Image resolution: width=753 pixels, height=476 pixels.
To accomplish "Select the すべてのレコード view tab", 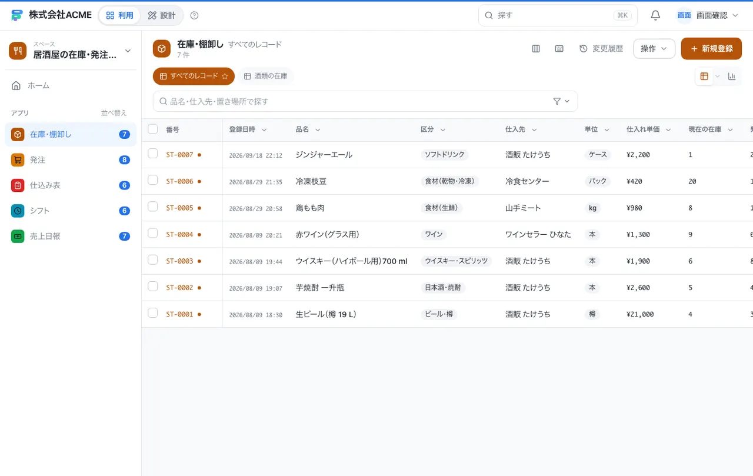I will 194,76.
